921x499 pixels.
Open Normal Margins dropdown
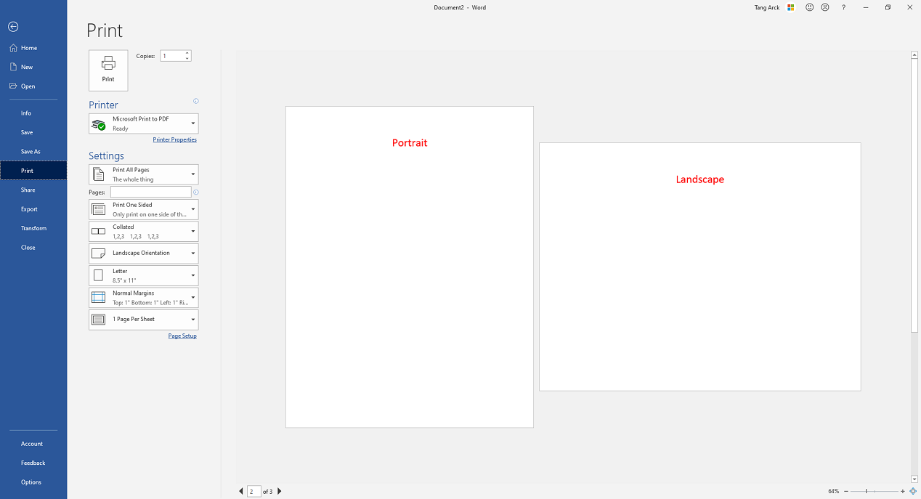pyautogui.click(x=143, y=298)
